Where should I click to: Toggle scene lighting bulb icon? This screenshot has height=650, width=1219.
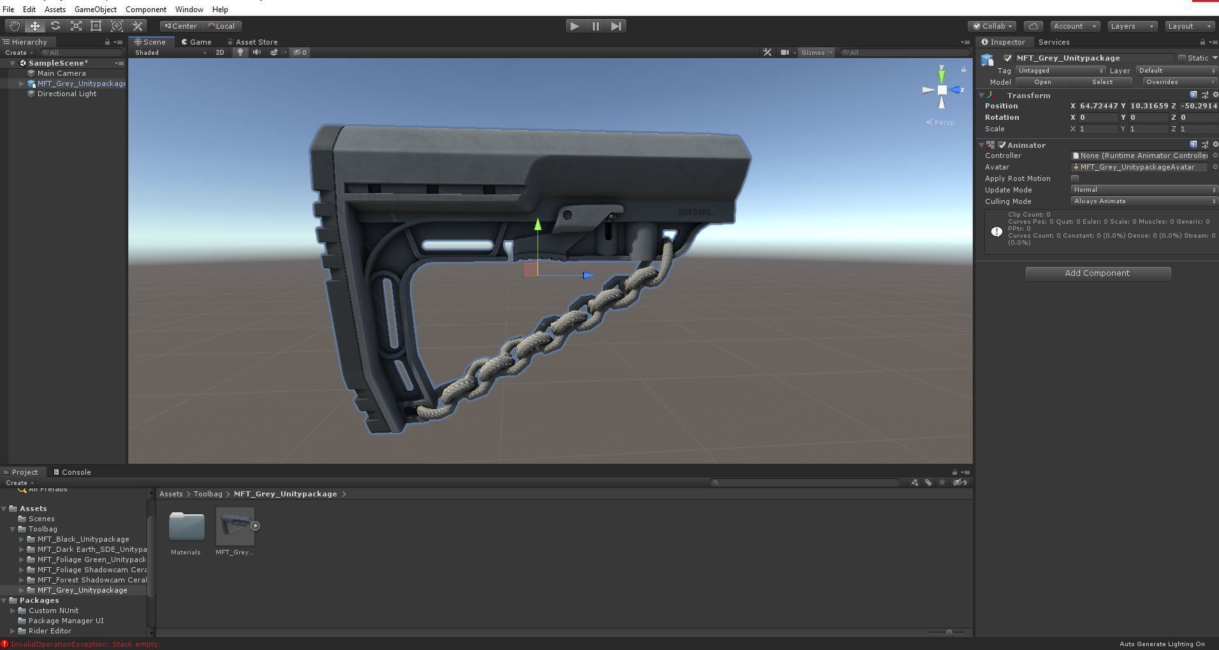pyautogui.click(x=240, y=52)
